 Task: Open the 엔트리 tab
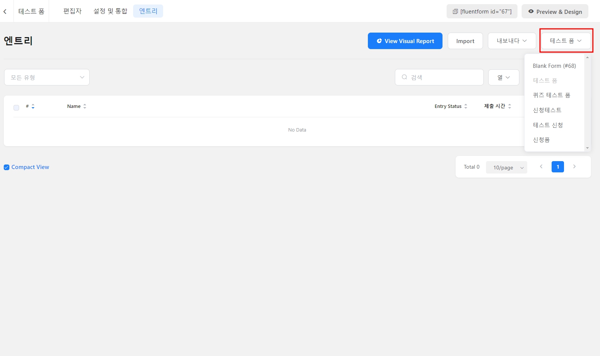(148, 11)
